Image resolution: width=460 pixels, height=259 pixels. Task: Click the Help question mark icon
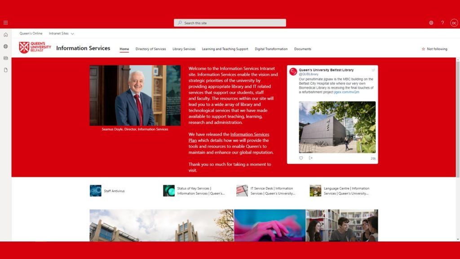[442, 22]
